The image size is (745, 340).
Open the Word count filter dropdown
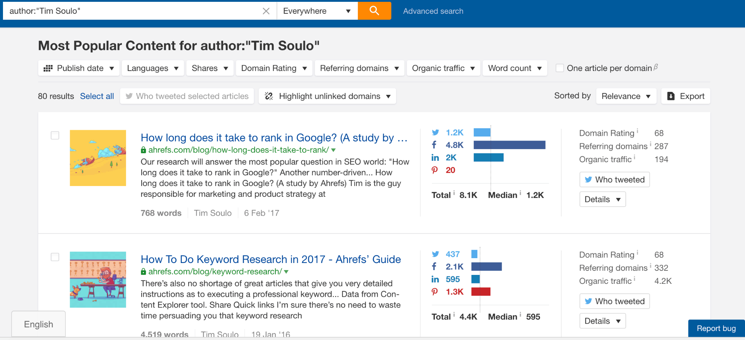click(515, 68)
